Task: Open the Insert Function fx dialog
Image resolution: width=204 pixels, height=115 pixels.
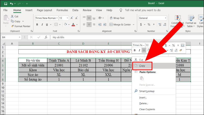Action: point(46,37)
